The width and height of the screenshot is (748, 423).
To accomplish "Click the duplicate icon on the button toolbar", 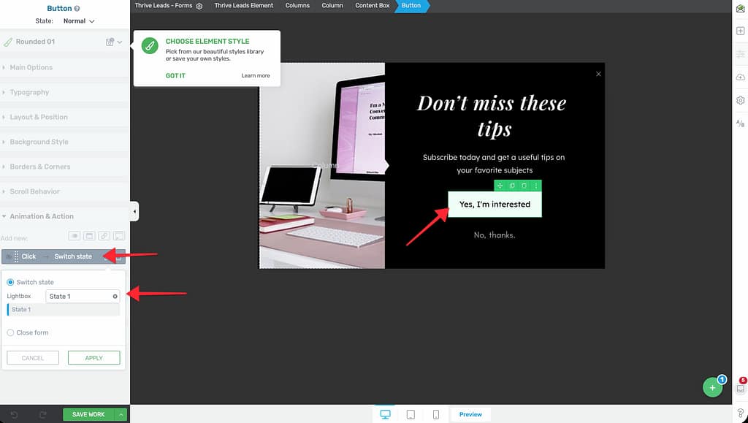I will [512, 186].
